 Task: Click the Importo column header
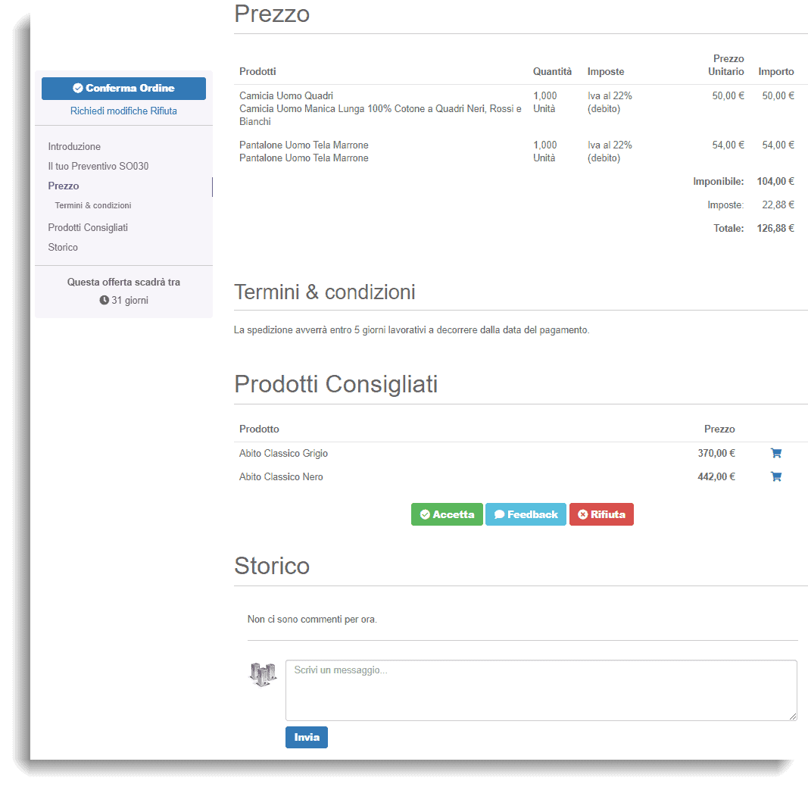[775, 72]
